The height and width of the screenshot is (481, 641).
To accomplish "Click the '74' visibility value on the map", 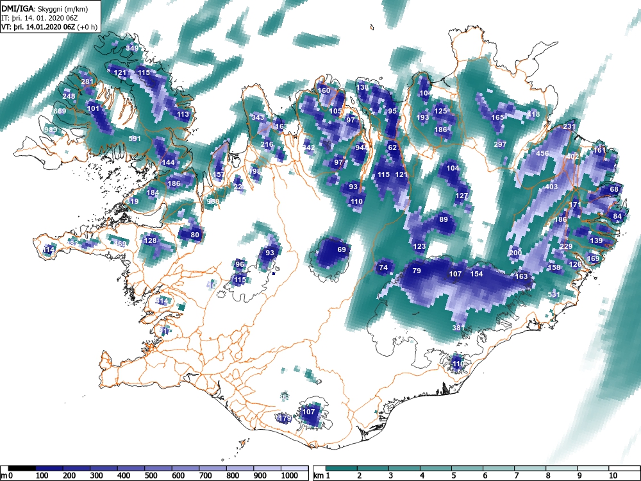I will click(383, 267).
